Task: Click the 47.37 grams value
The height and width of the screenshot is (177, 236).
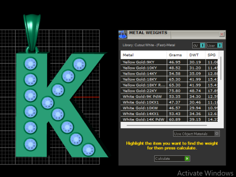Action: pyautogui.click(x=175, y=102)
